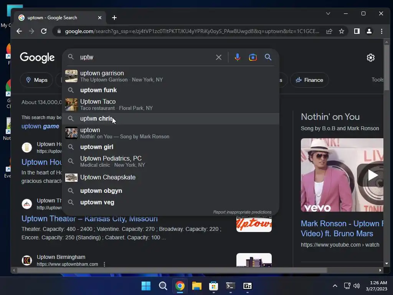Image resolution: width=393 pixels, height=295 pixels.
Task: Open Uptown Birmingham result options menu
Action: point(104,264)
